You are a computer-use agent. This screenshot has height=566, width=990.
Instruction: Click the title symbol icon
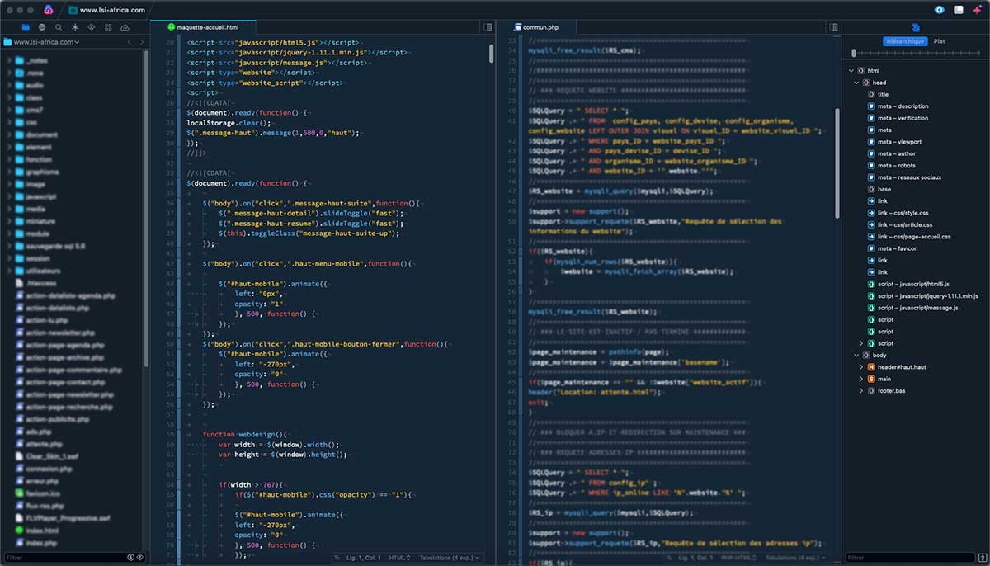[871, 94]
